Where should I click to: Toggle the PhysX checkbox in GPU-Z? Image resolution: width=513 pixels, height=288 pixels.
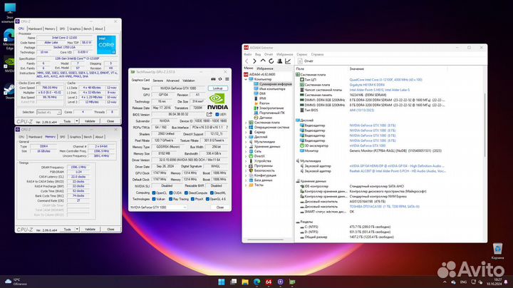click(192, 199)
